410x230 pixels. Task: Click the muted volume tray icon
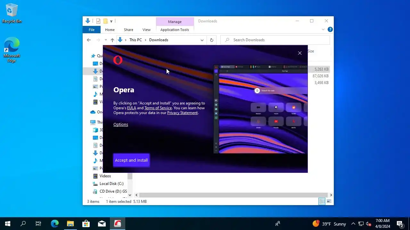369,224
